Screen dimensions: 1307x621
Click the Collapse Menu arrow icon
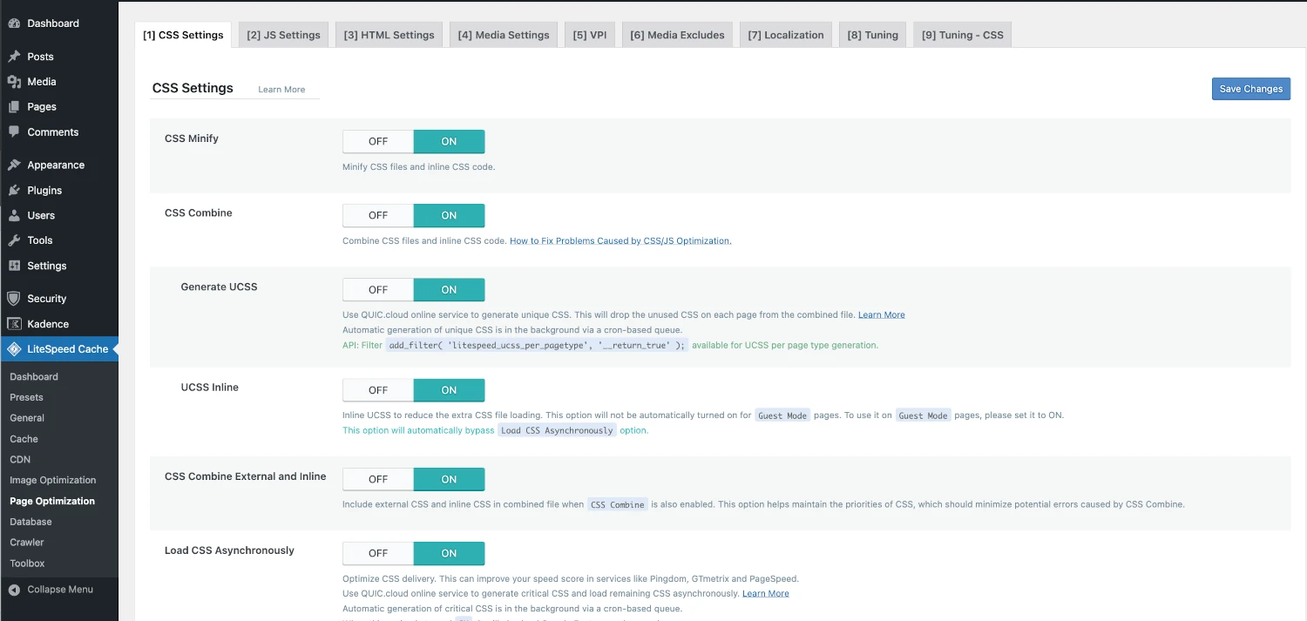tap(14, 590)
